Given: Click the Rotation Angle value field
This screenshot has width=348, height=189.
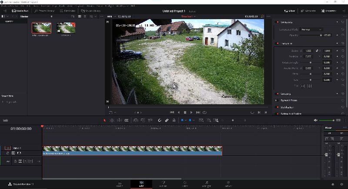Looking at the screenshot, I should pos(327,63).
